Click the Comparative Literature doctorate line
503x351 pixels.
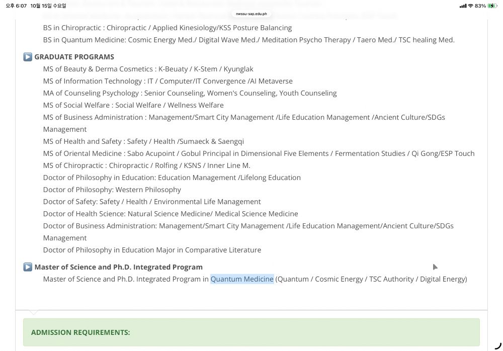tap(152, 250)
